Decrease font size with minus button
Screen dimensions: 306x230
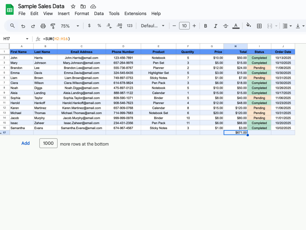[174, 26]
